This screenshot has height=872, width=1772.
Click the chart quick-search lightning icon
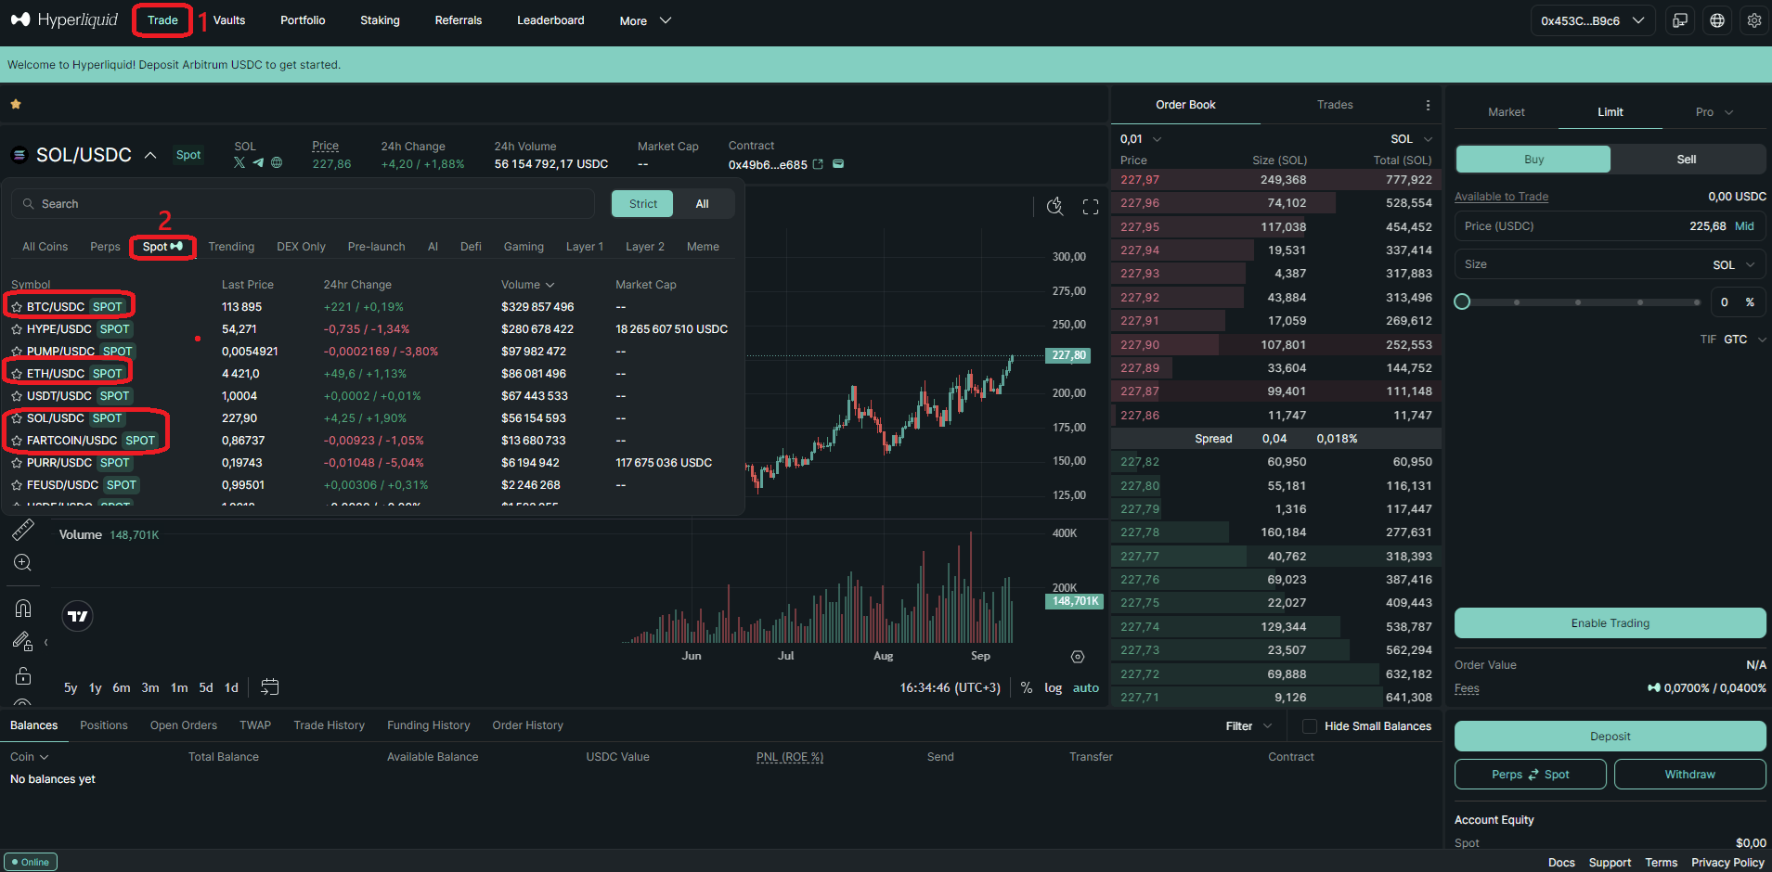point(1055,206)
